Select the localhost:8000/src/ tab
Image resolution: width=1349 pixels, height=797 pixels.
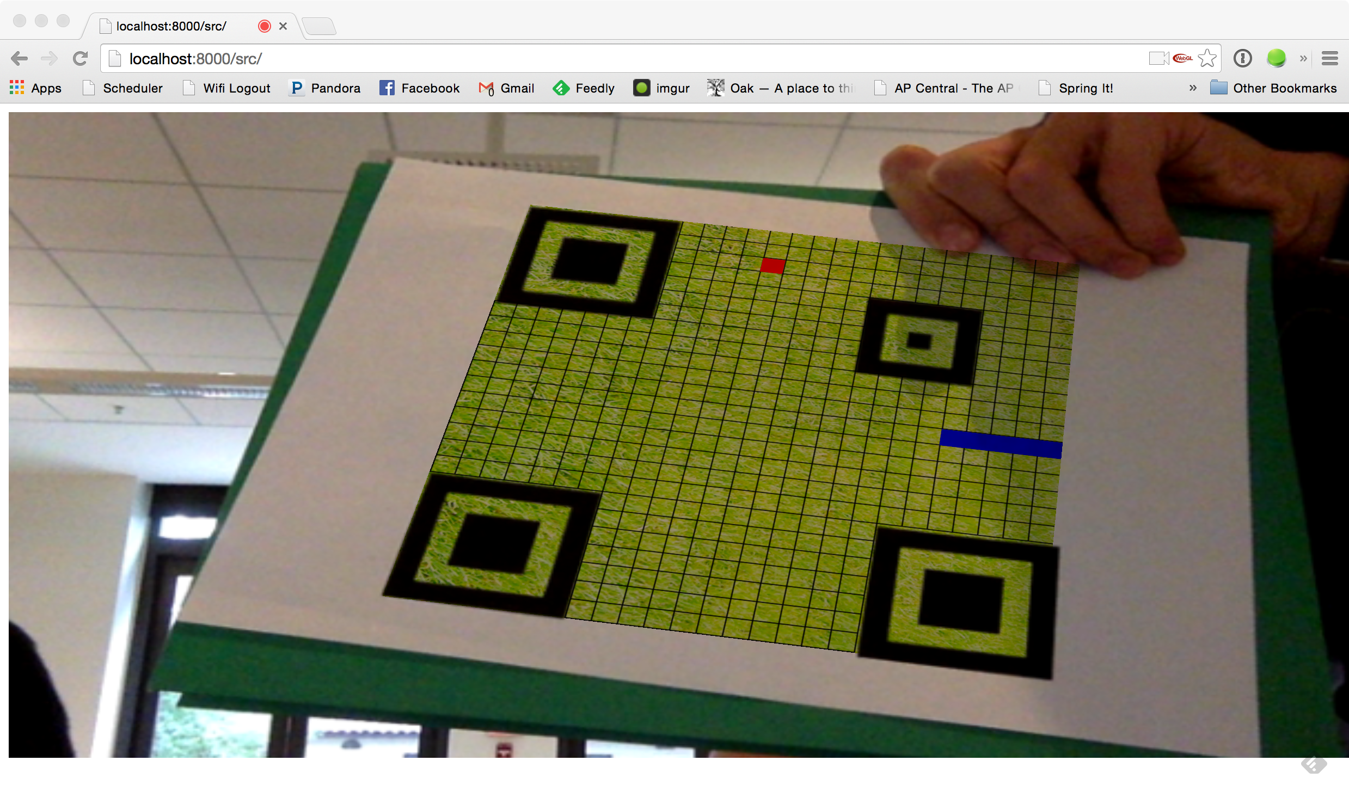coord(171,26)
